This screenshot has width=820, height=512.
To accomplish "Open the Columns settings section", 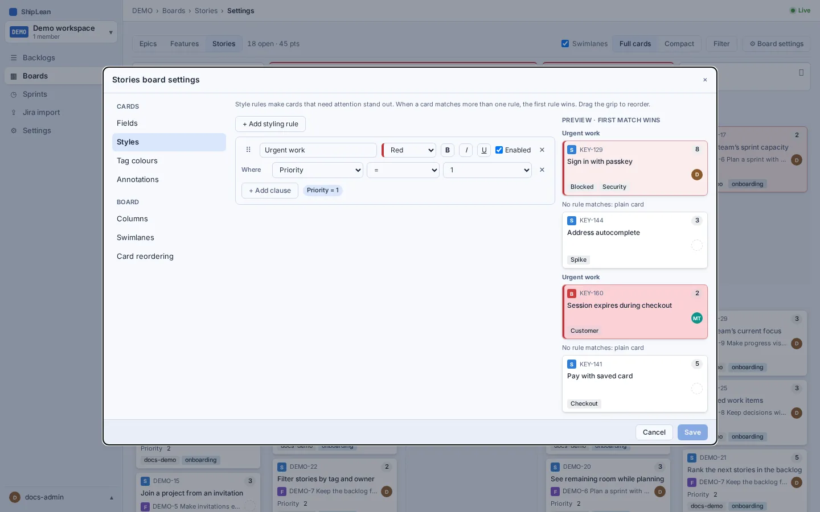I will 169,219.
